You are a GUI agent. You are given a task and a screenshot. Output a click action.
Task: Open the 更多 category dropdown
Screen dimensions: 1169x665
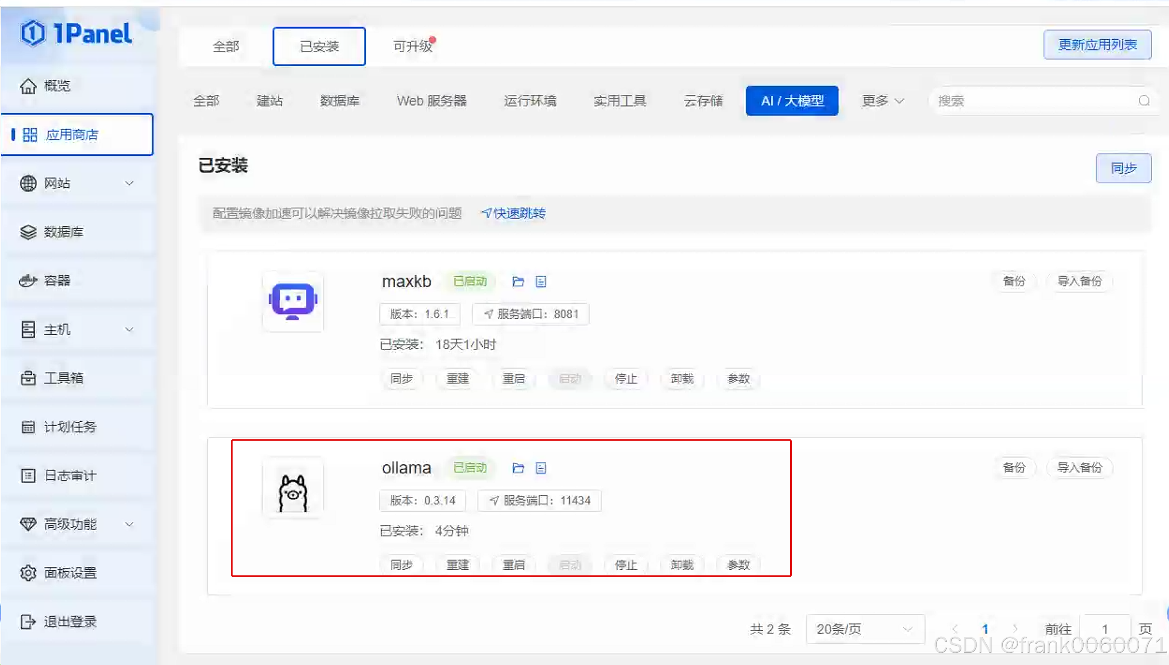[x=882, y=101]
